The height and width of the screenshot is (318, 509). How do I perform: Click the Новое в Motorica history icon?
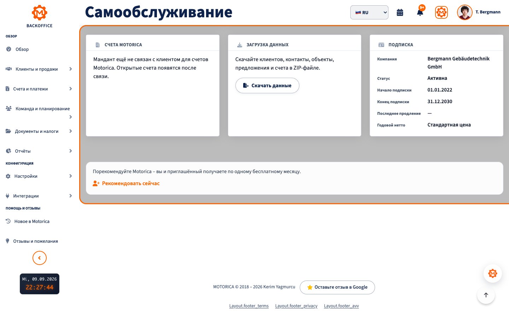pyautogui.click(x=8, y=221)
